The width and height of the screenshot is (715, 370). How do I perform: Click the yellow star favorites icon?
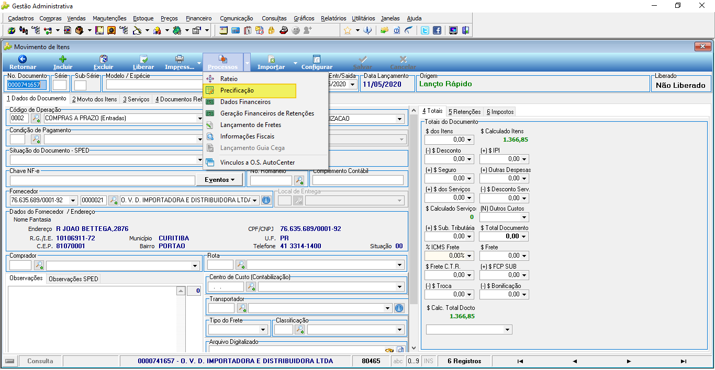[x=348, y=30]
